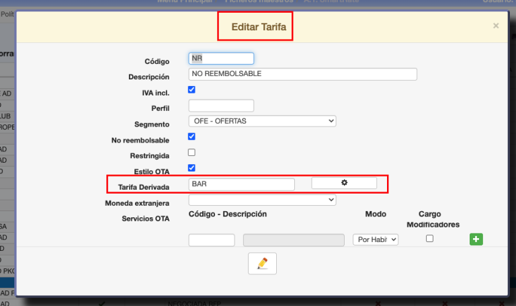
Task: Toggle the Estilo OTA checkbox
Action: coord(191,168)
